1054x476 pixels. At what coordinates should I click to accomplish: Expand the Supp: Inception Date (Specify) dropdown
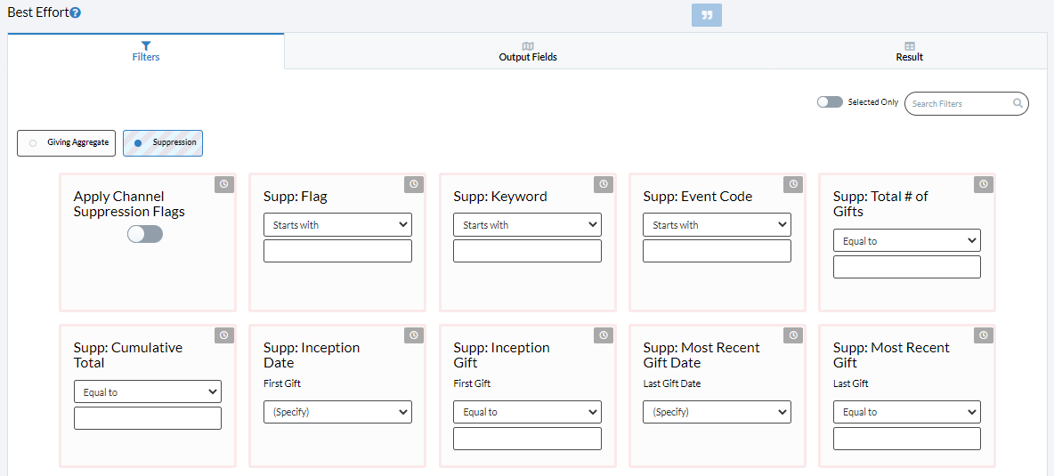coord(337,412)
